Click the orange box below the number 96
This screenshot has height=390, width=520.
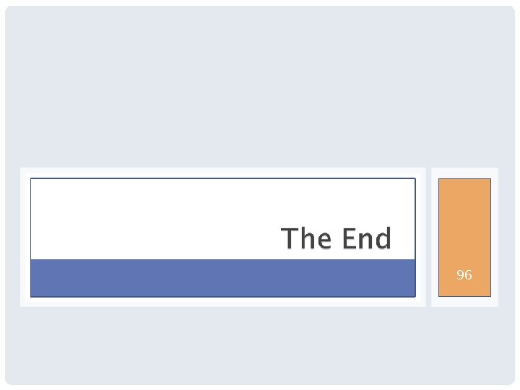click(x=464, y=289)
